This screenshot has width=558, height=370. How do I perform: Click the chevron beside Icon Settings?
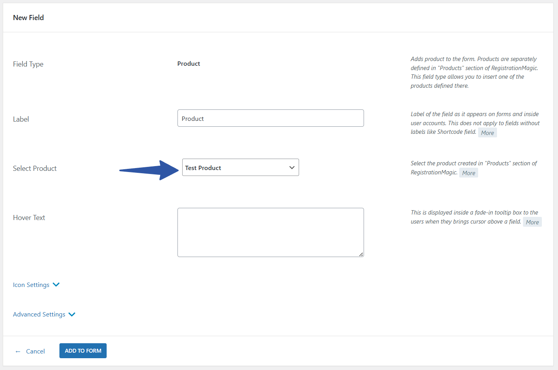56,285
